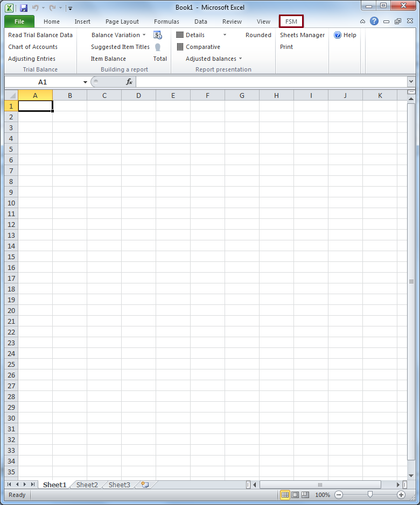Toggle the Rounded option

click(x=258, y=35)
